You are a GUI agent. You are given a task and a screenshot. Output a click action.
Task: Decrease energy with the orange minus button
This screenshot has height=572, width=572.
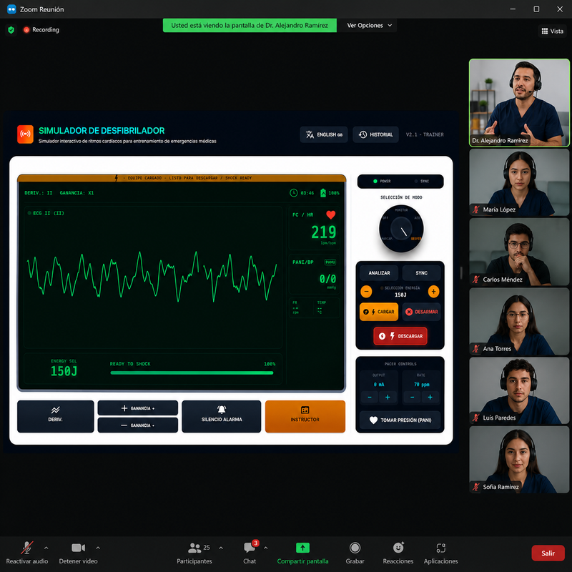[x=366, y=292]
